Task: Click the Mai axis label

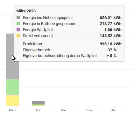Action: (x=63, y=110)
